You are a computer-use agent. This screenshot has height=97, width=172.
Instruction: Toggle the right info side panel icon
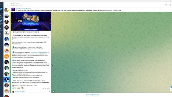pyautogui.click(x=170, y=5)
